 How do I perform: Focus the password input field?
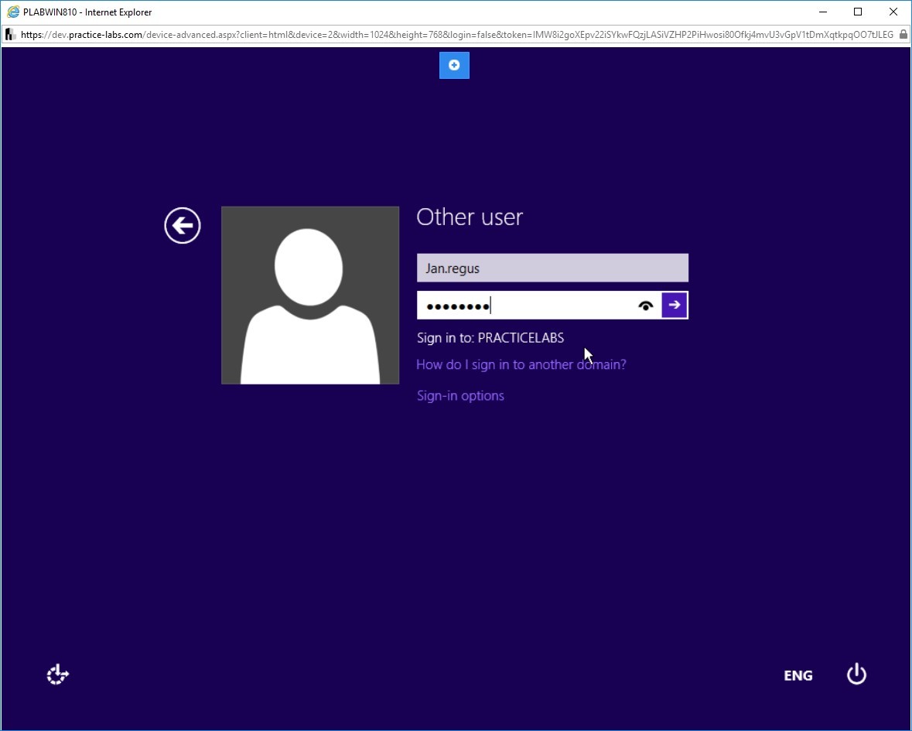tap(526, 306)
